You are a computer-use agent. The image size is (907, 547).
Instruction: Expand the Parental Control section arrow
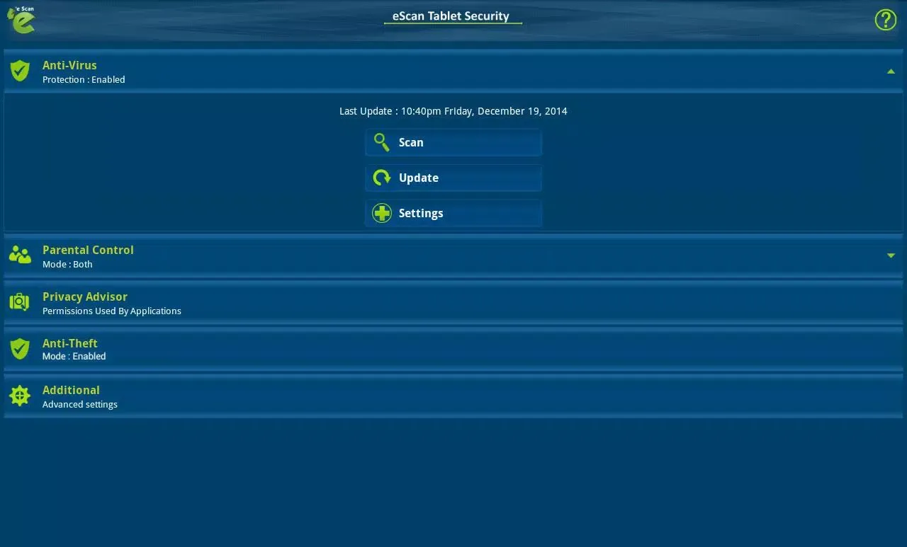891,255
